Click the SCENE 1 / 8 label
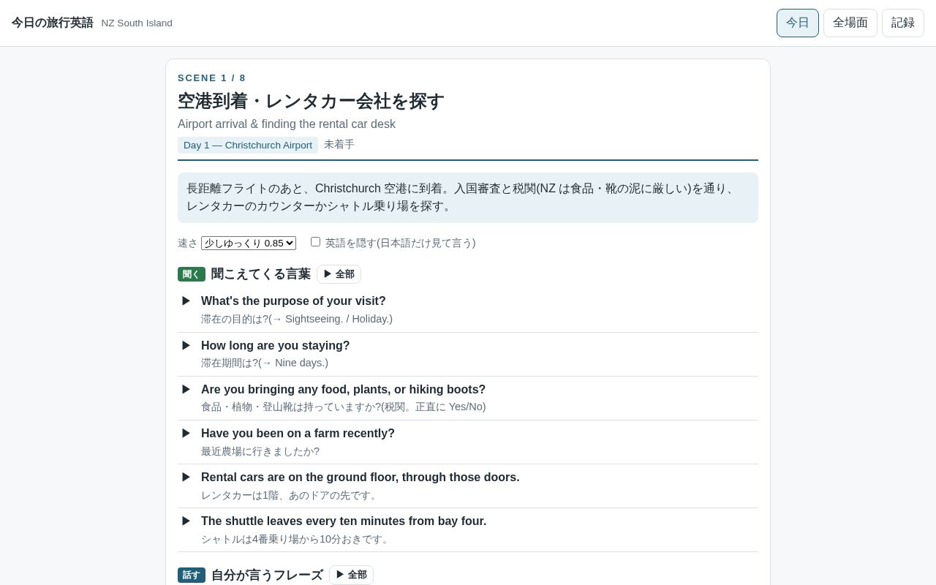 (212, 78)
